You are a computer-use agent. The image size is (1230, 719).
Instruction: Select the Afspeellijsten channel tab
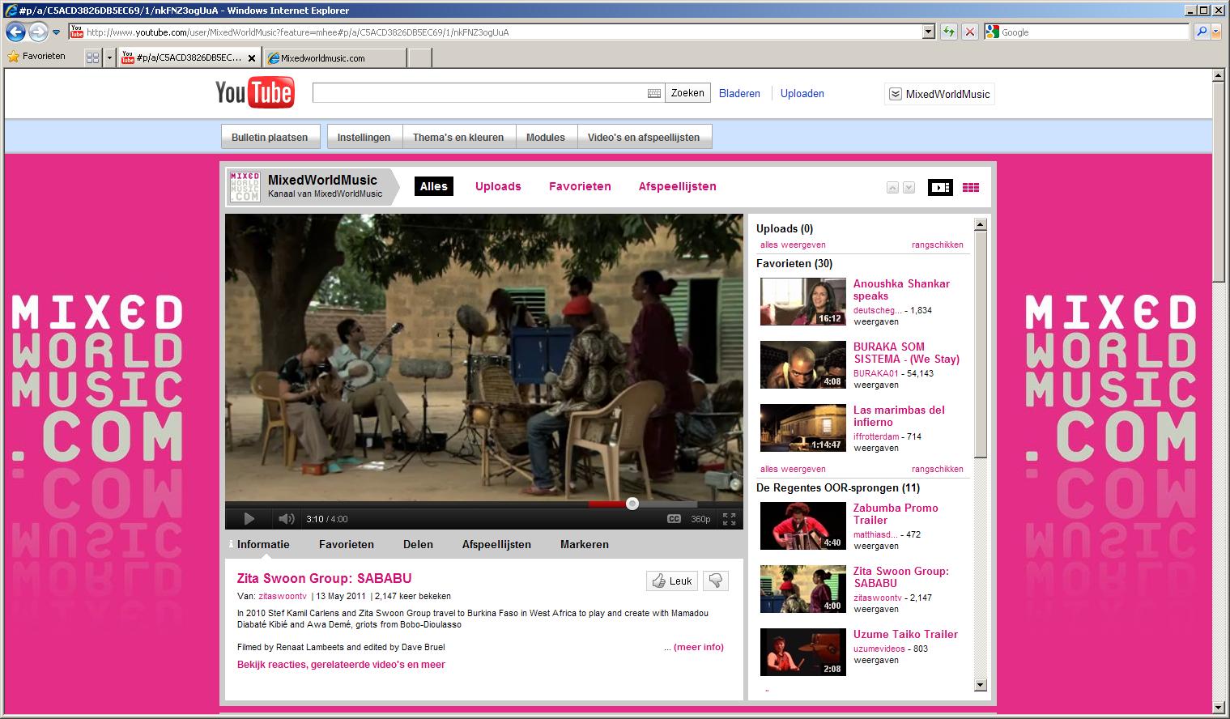pyautogui.click(x=677, y=186)
